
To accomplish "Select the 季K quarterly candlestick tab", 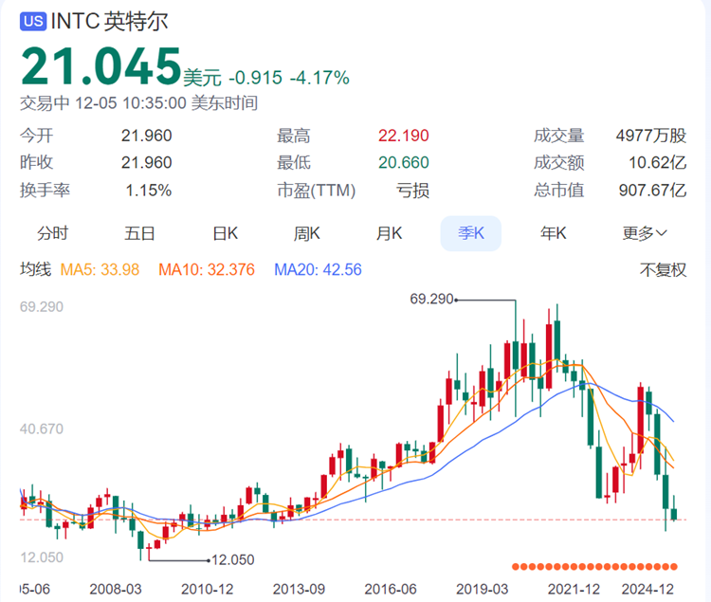I will coord(470,233).
